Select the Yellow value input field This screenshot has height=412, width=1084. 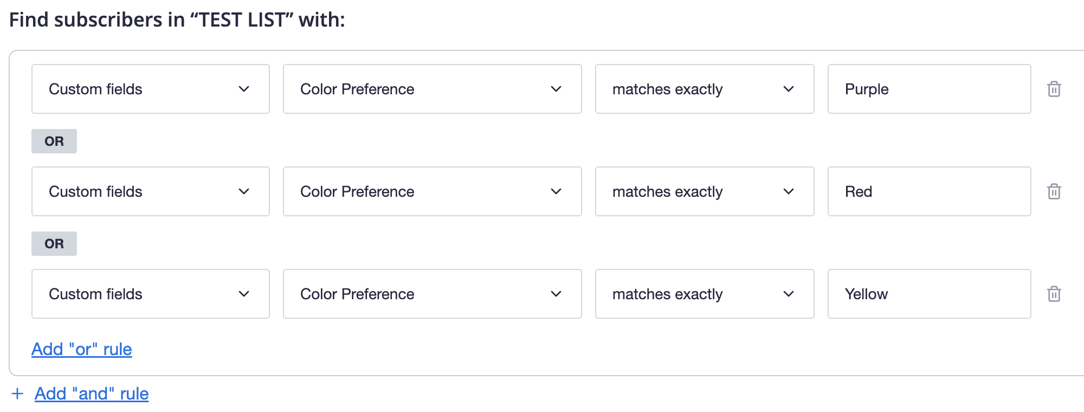point(928,294)
